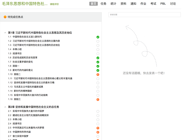Click orange badge next to 1.10 测验二
The image size is (184, 140).
[x=98, y=75]
